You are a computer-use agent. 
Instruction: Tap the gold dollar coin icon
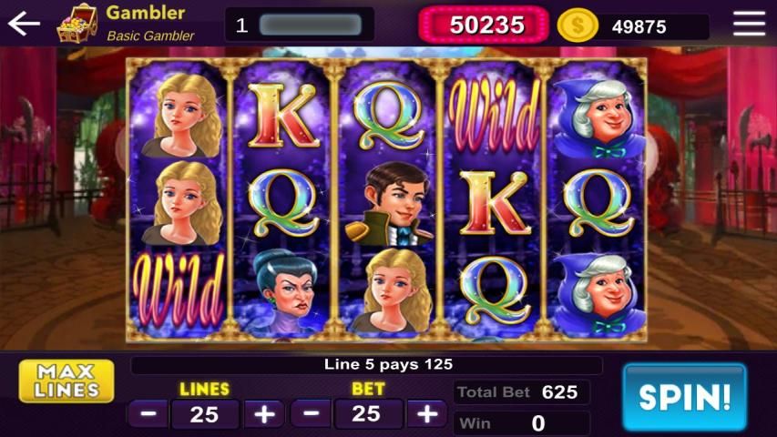(x=578, y=25)
